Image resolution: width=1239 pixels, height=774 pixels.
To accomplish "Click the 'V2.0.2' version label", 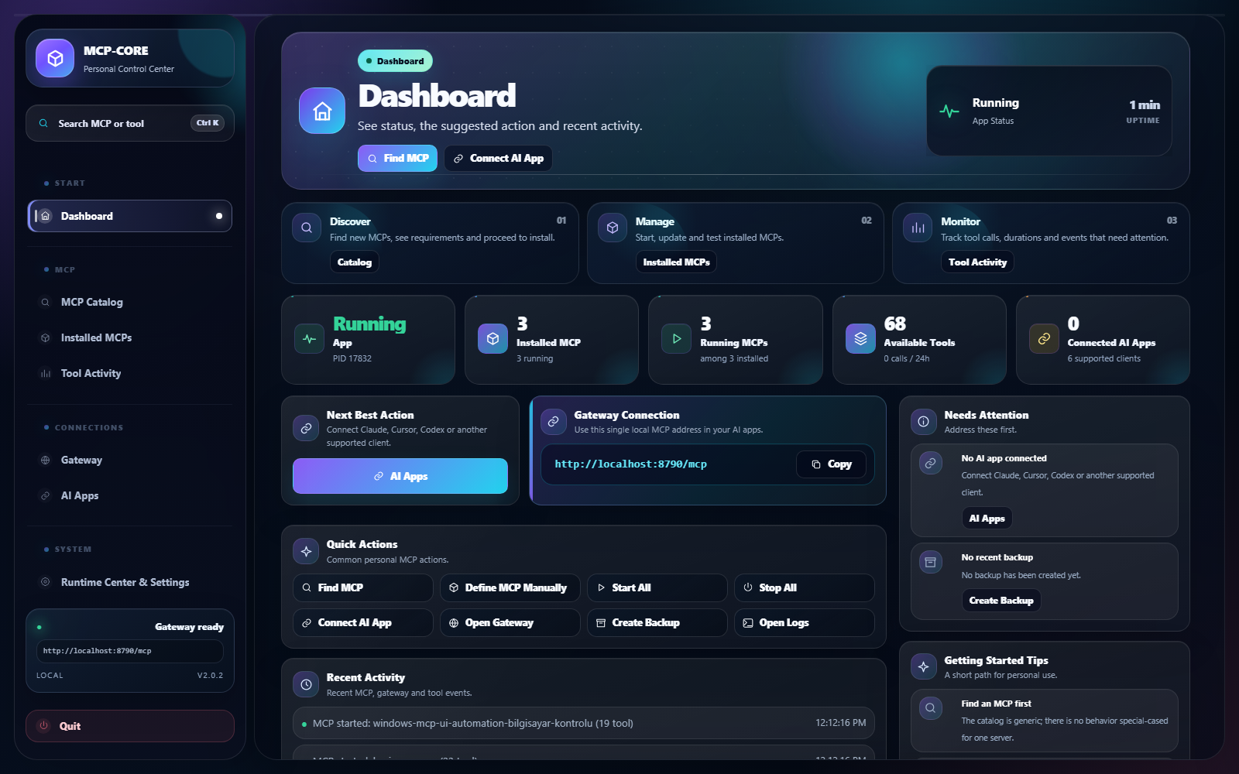I will [x=210, y=676].
